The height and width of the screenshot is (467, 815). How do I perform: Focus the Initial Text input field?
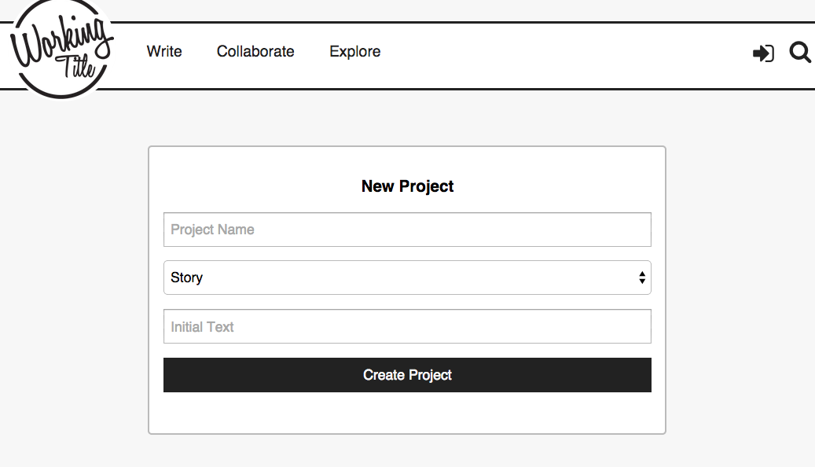(407, 326)
